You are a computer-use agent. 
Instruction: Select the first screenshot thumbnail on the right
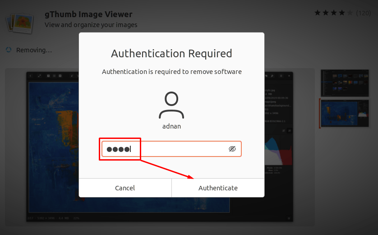345,83
